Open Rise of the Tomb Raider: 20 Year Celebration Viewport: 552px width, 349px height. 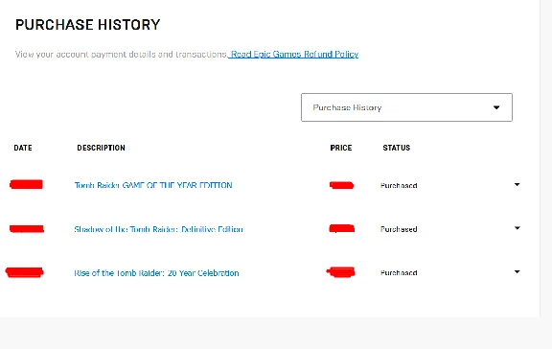[156, 273]
